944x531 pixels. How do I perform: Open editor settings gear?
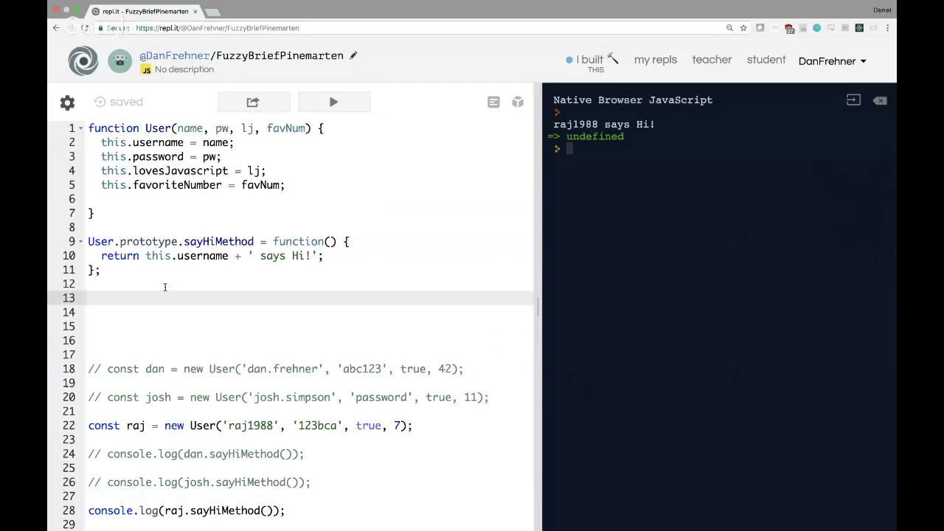click(67, 103)
